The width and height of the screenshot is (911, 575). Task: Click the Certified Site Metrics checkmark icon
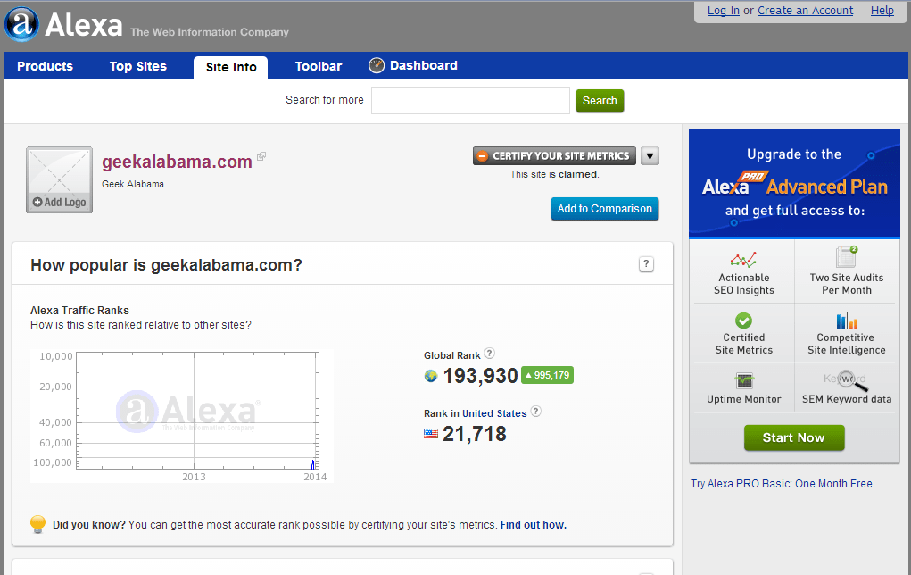(743, 321)
